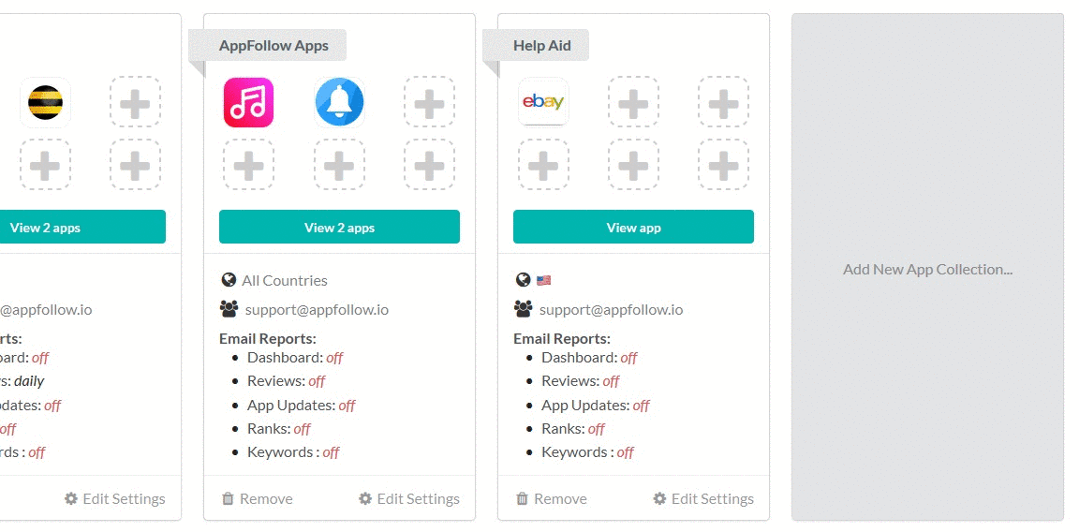Click group icon in the AppFollow Apps card
The width and height of the screenshot is (1079, 532).
click(229, 309)
